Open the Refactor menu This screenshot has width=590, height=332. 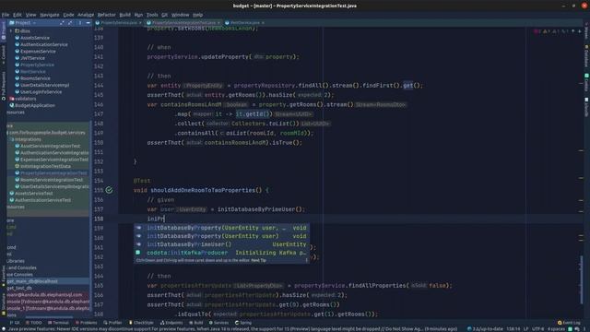click(107, 15)
